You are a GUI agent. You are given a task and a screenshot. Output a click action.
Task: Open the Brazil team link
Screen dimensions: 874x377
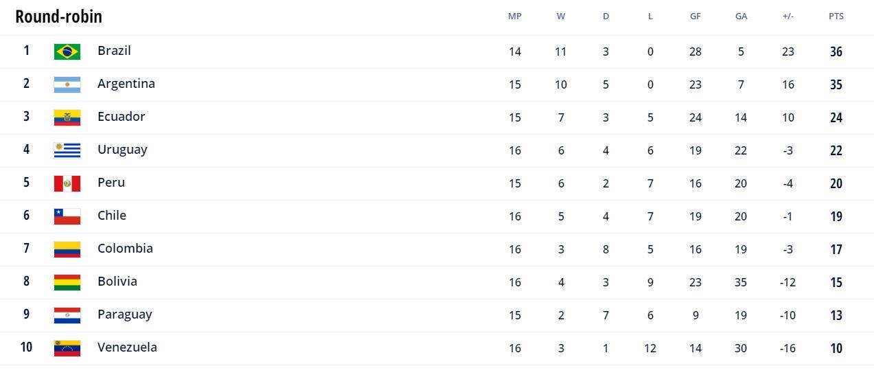[x=114, y=51]
